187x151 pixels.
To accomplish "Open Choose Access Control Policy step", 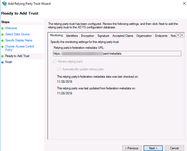I will point(20,48).
